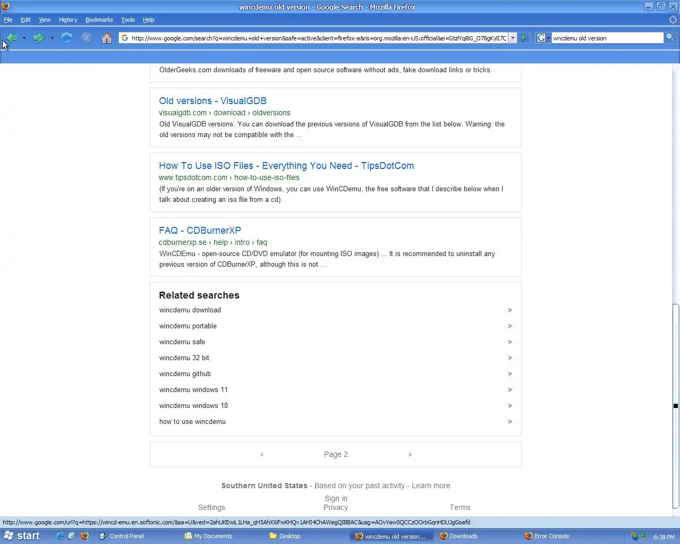Go to previous results page arrow

point(262,455)
